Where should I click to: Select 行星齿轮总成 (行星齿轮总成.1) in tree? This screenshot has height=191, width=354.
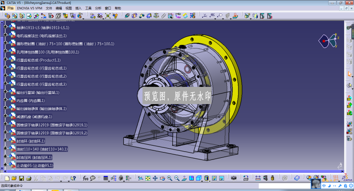click(41, 68)
